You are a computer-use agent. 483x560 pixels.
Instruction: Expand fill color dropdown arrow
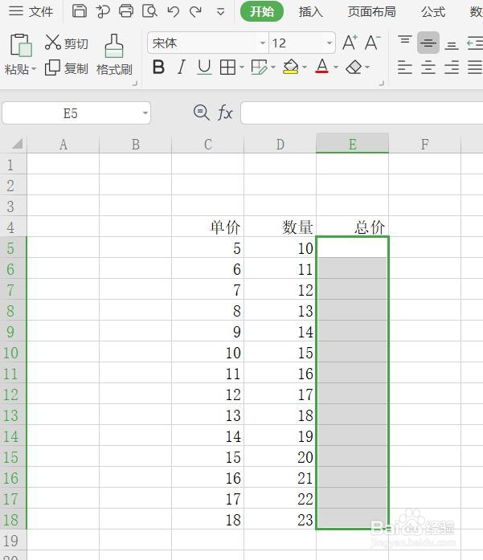305,67
